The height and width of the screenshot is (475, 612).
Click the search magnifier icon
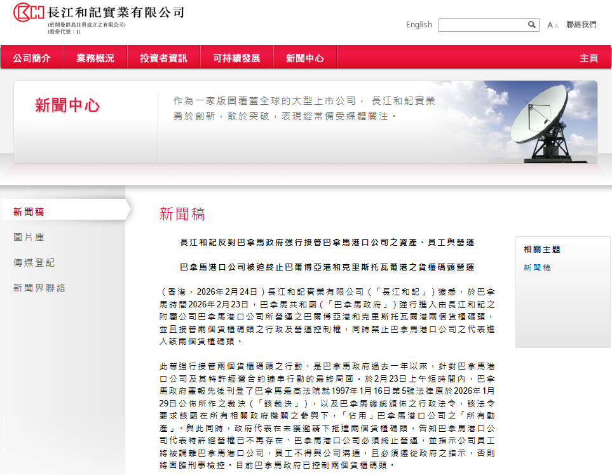click(x=531, y=25)
